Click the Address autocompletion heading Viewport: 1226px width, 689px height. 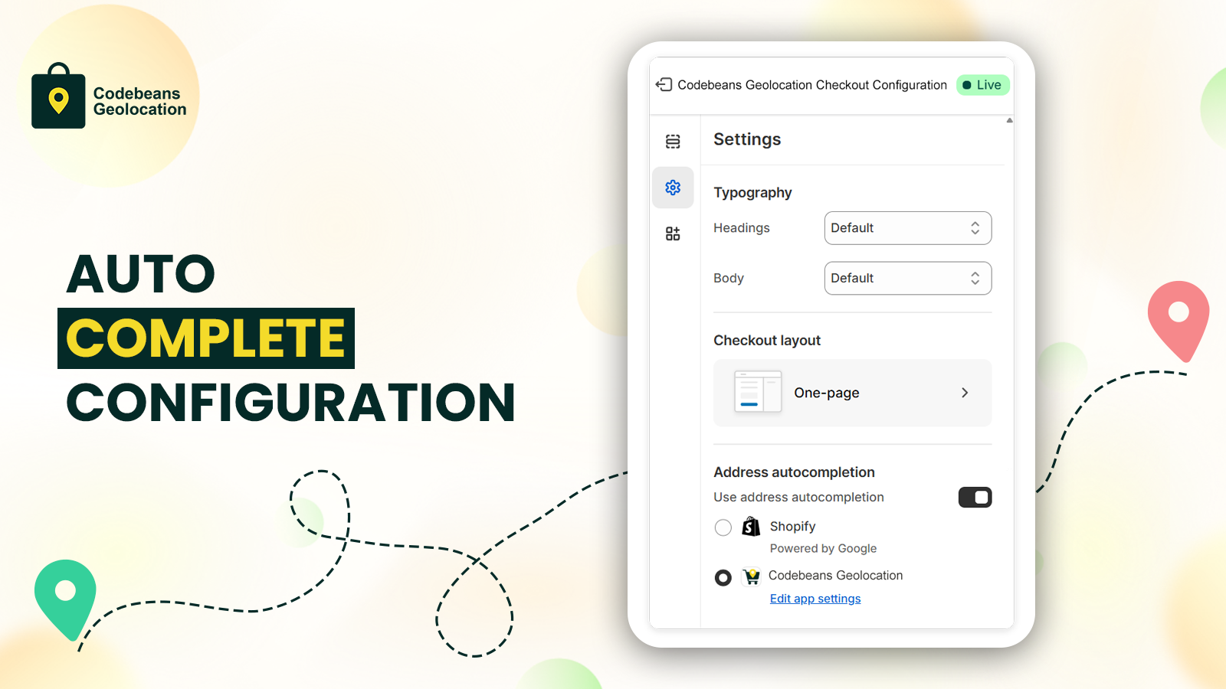click(794, 472)
